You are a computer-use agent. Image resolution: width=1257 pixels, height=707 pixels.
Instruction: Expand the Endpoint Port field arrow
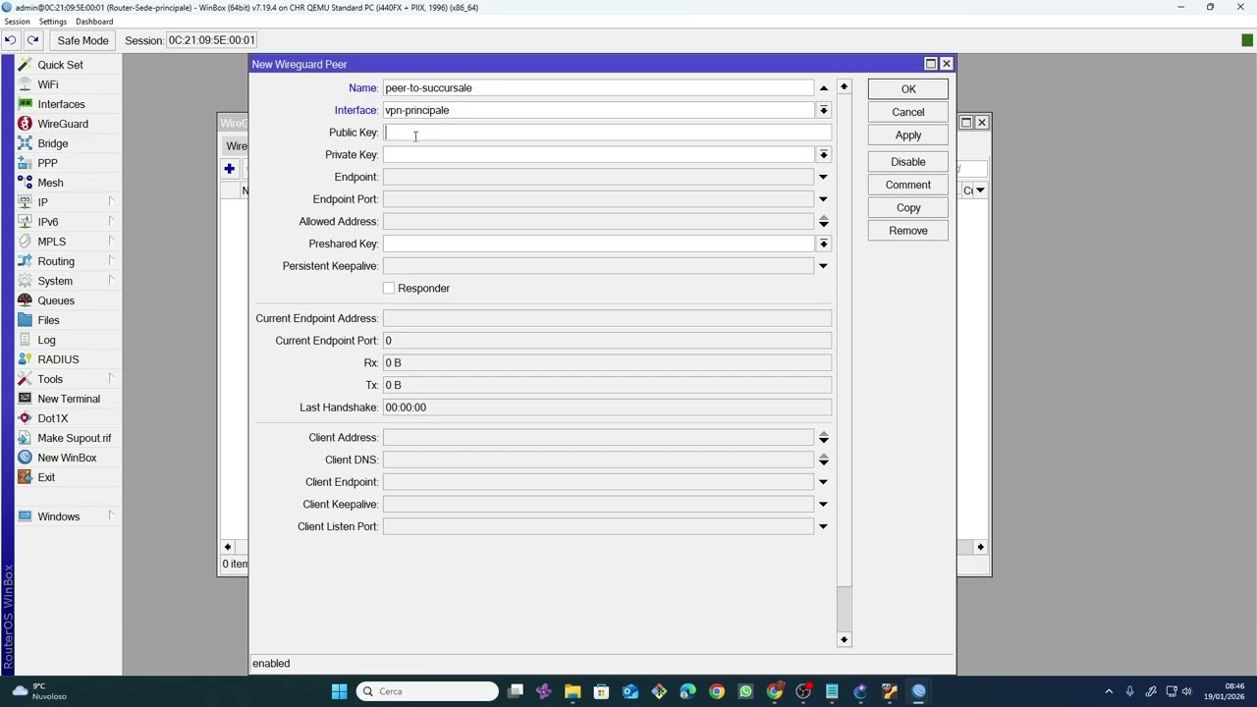(823, 199)
